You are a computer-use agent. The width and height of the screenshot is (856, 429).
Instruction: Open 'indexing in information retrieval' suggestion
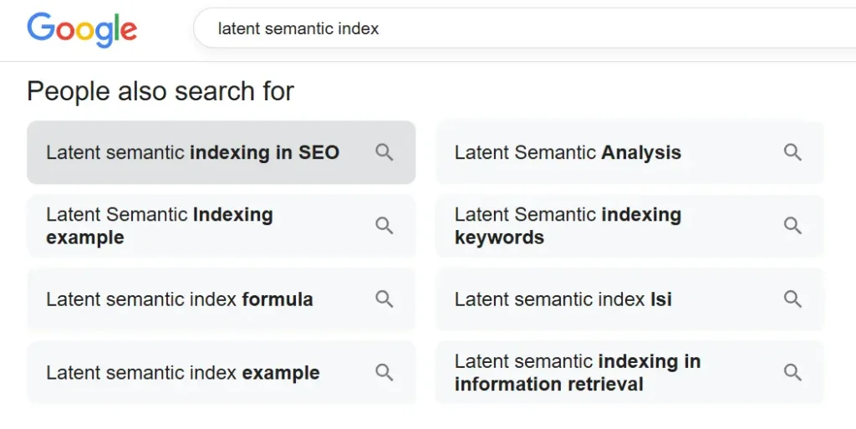coord(629,373)
